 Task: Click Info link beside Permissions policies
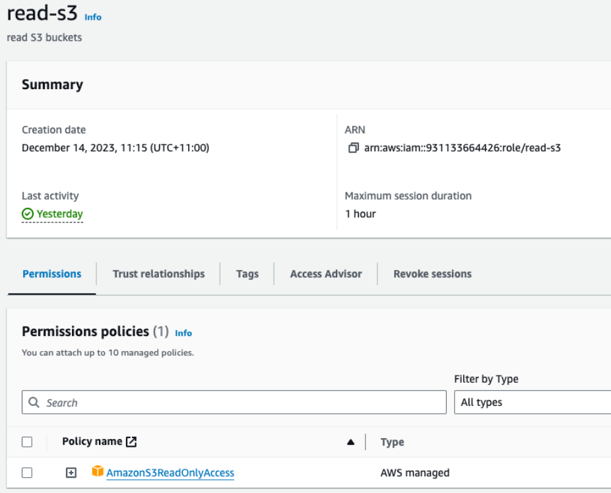(x=183, y=333)
